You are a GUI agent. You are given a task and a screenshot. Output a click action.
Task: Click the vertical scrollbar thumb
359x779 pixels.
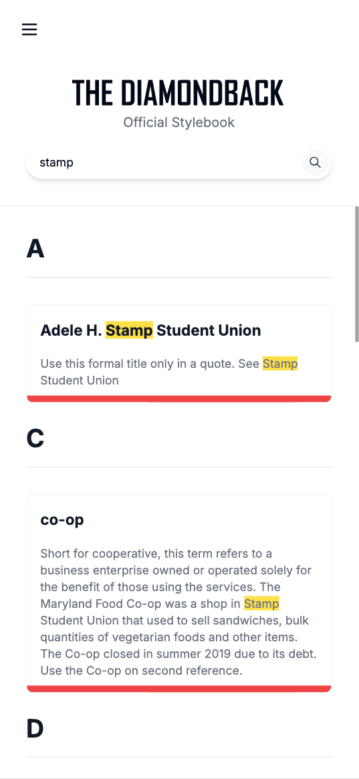pos(356,274)
